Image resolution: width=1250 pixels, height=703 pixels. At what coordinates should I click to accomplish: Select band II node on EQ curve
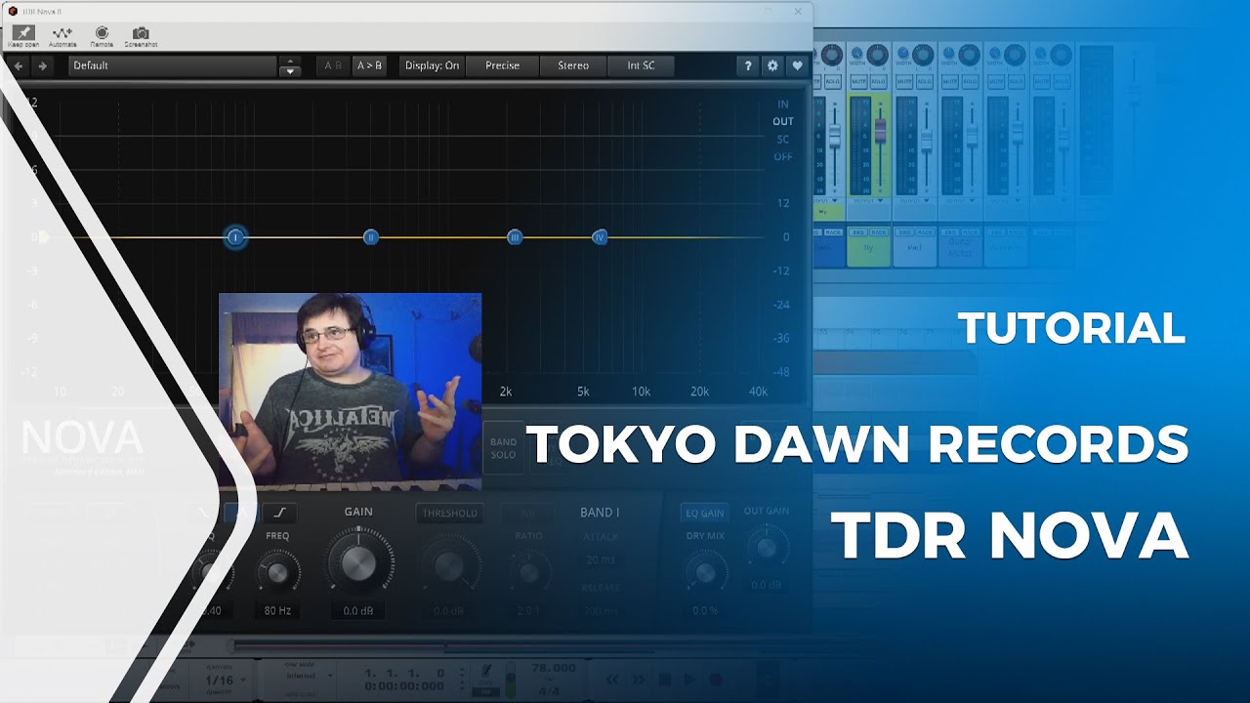(371, 237)
